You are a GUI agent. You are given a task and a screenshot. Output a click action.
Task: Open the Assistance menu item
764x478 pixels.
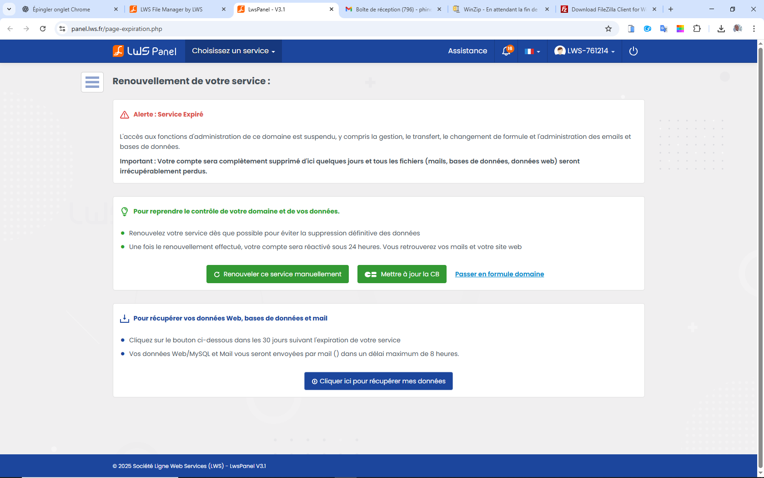[x=467, y=51]
